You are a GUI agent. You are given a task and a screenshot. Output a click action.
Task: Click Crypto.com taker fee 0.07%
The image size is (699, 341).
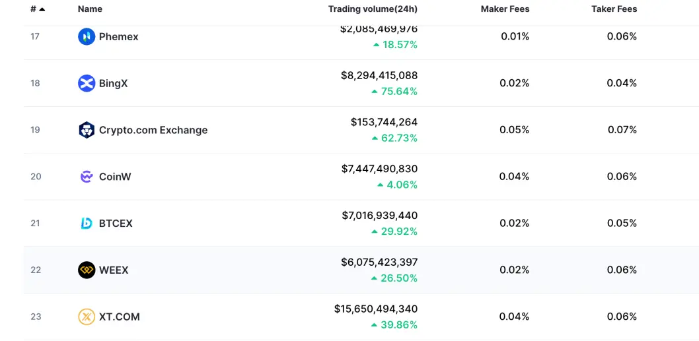tap(622, 130)
